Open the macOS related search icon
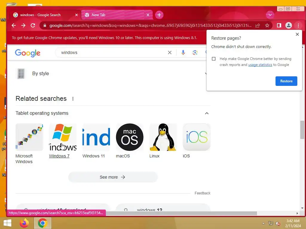The width and height of the screenshot is (306, 229). tap(130, 137)
